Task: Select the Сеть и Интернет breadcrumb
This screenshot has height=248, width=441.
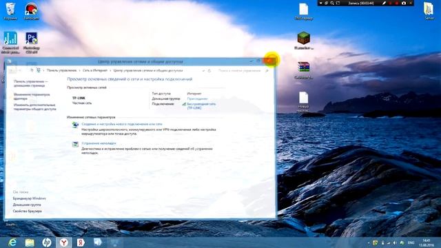Action: click(x=95, y=70)
